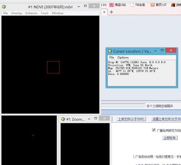Click ENVI icon in NDVI window title bar
This screenshot has height=165, width=181.
[4, 7]
